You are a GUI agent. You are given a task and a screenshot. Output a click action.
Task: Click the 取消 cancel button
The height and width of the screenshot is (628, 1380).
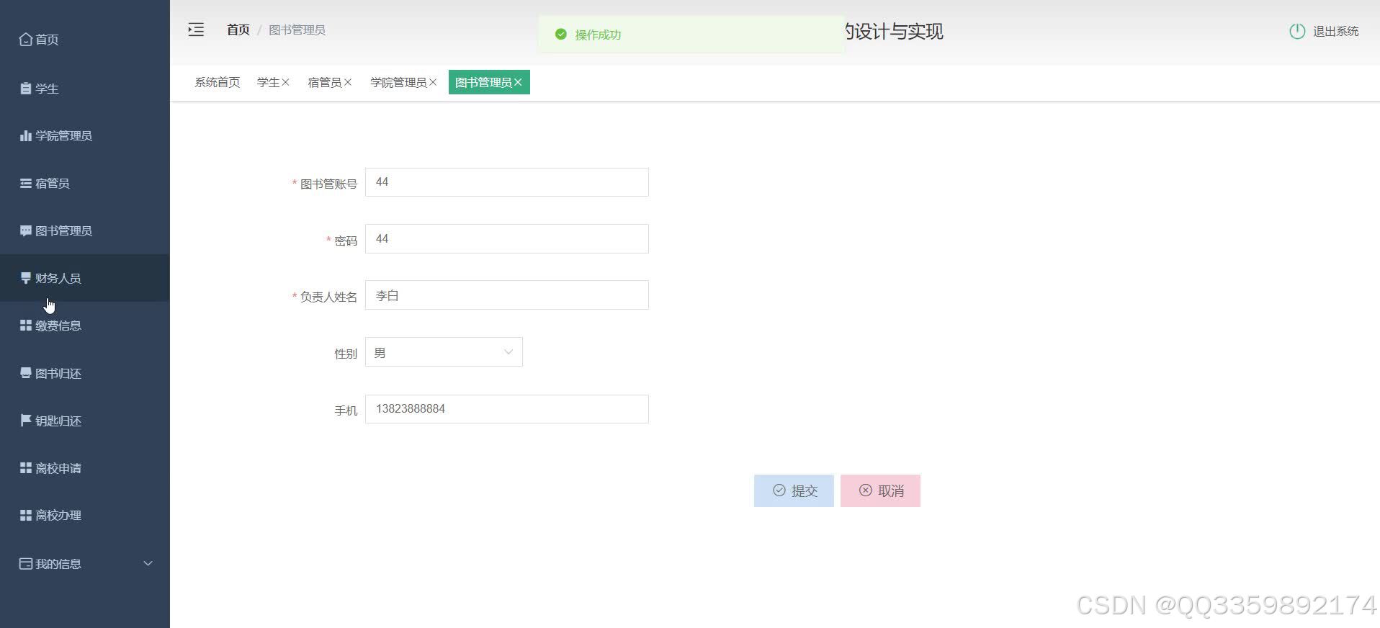point(880,490)
